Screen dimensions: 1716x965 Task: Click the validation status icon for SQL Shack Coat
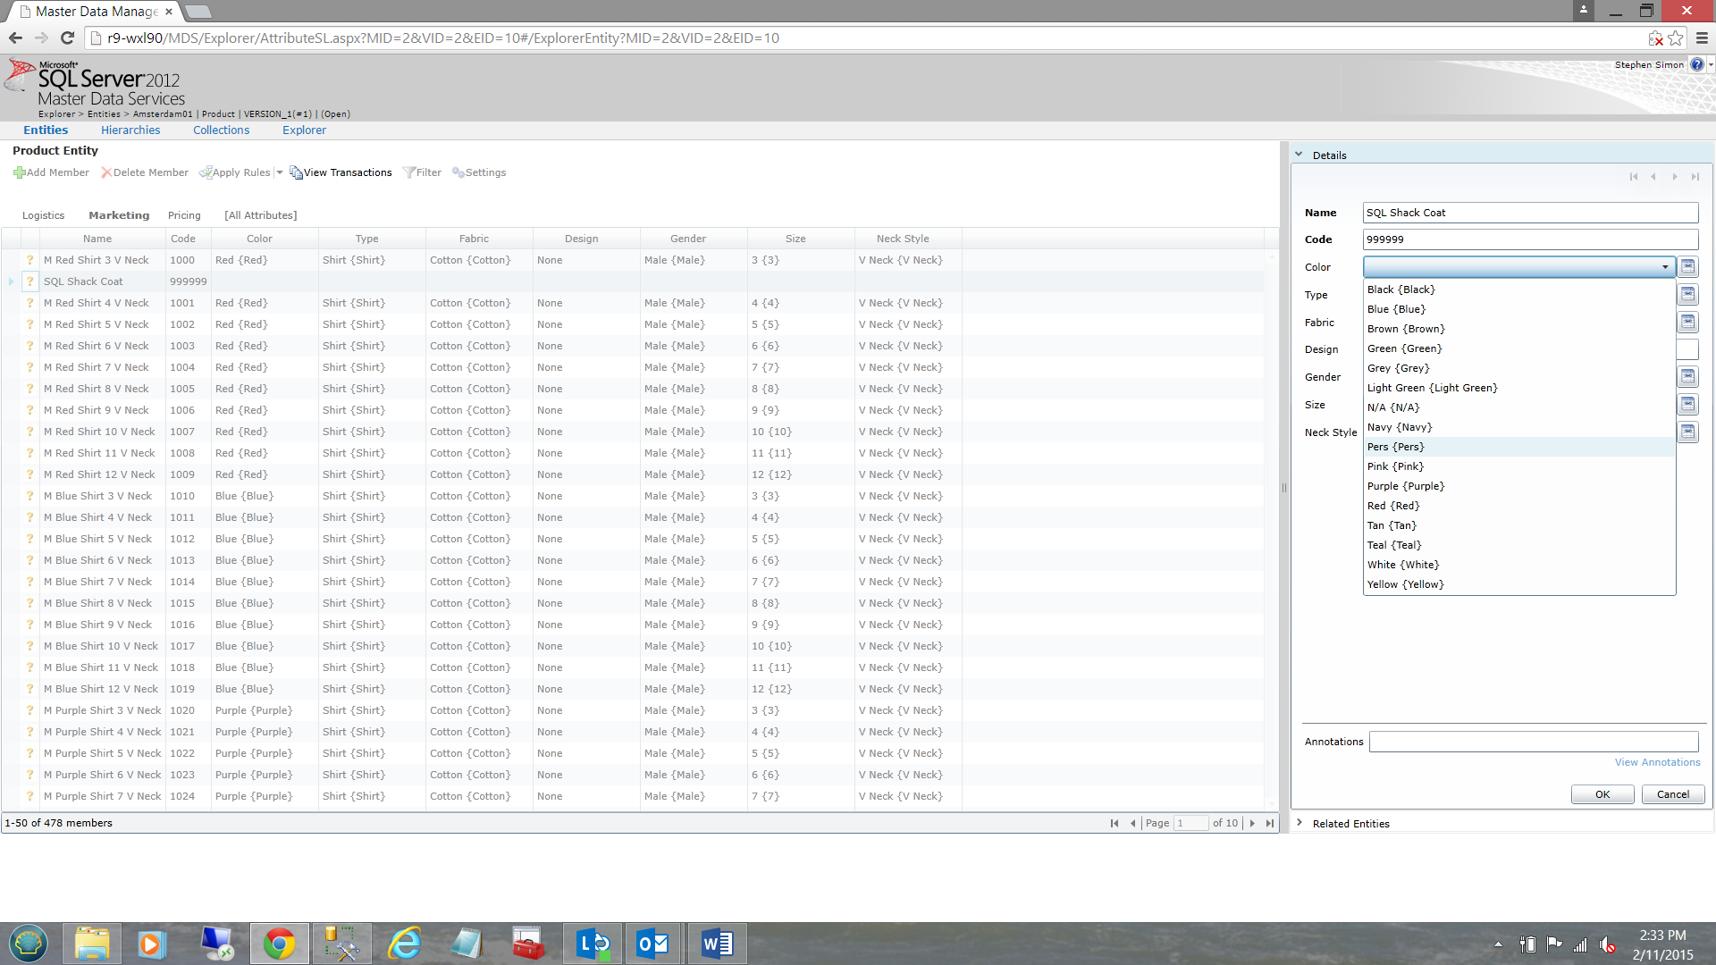click(x=29, y=281)
